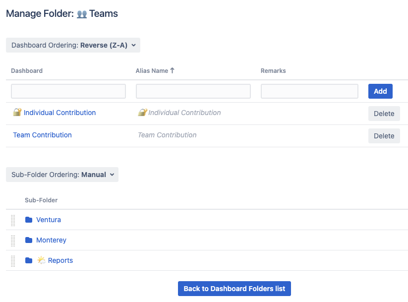Click the drag handle for Ventura row

pos(13,220)
